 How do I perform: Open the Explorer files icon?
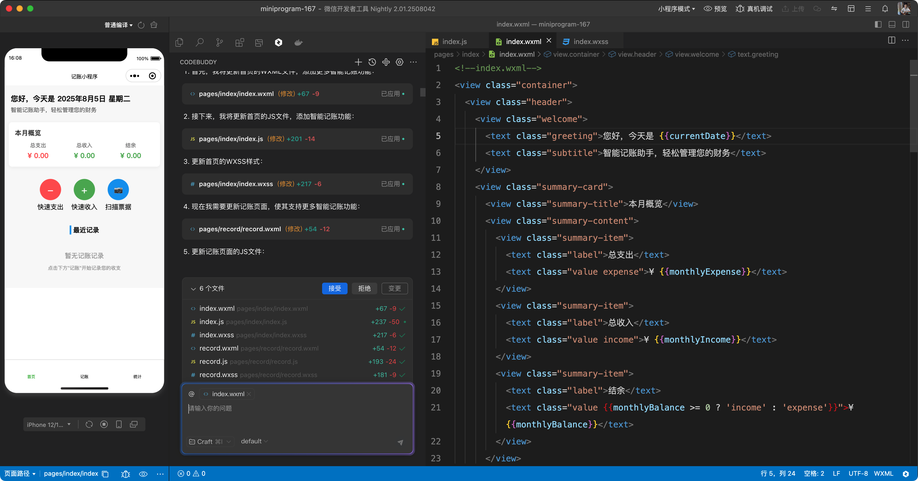(179, 43)
